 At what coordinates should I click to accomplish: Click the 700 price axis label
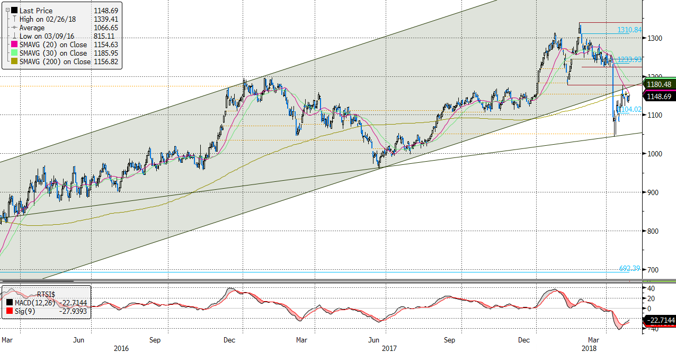pos(654,270)
